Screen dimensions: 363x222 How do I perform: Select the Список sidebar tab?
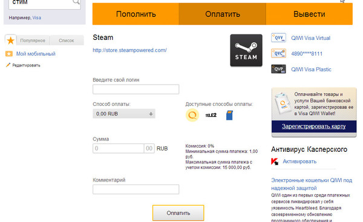click(x=67, y=41)
